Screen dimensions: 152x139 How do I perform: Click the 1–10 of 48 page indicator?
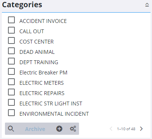pos(126,129)
